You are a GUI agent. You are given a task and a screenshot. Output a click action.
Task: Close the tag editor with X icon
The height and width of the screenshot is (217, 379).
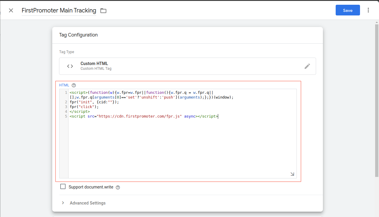(x=11, y=10)
